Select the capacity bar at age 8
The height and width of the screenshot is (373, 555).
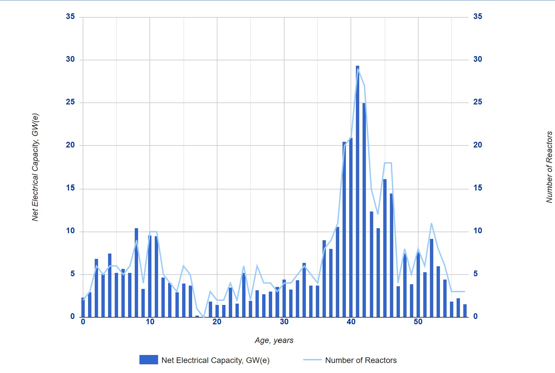point(136,274)
